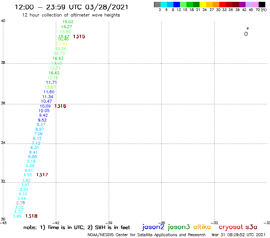Click the 'jason2' satellite label
The width and height of the screenshot is (270, 238).
coord(153,227)
